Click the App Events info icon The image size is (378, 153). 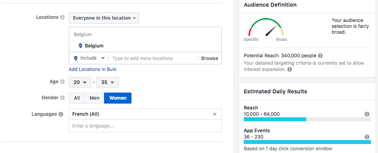coord(367,137)
